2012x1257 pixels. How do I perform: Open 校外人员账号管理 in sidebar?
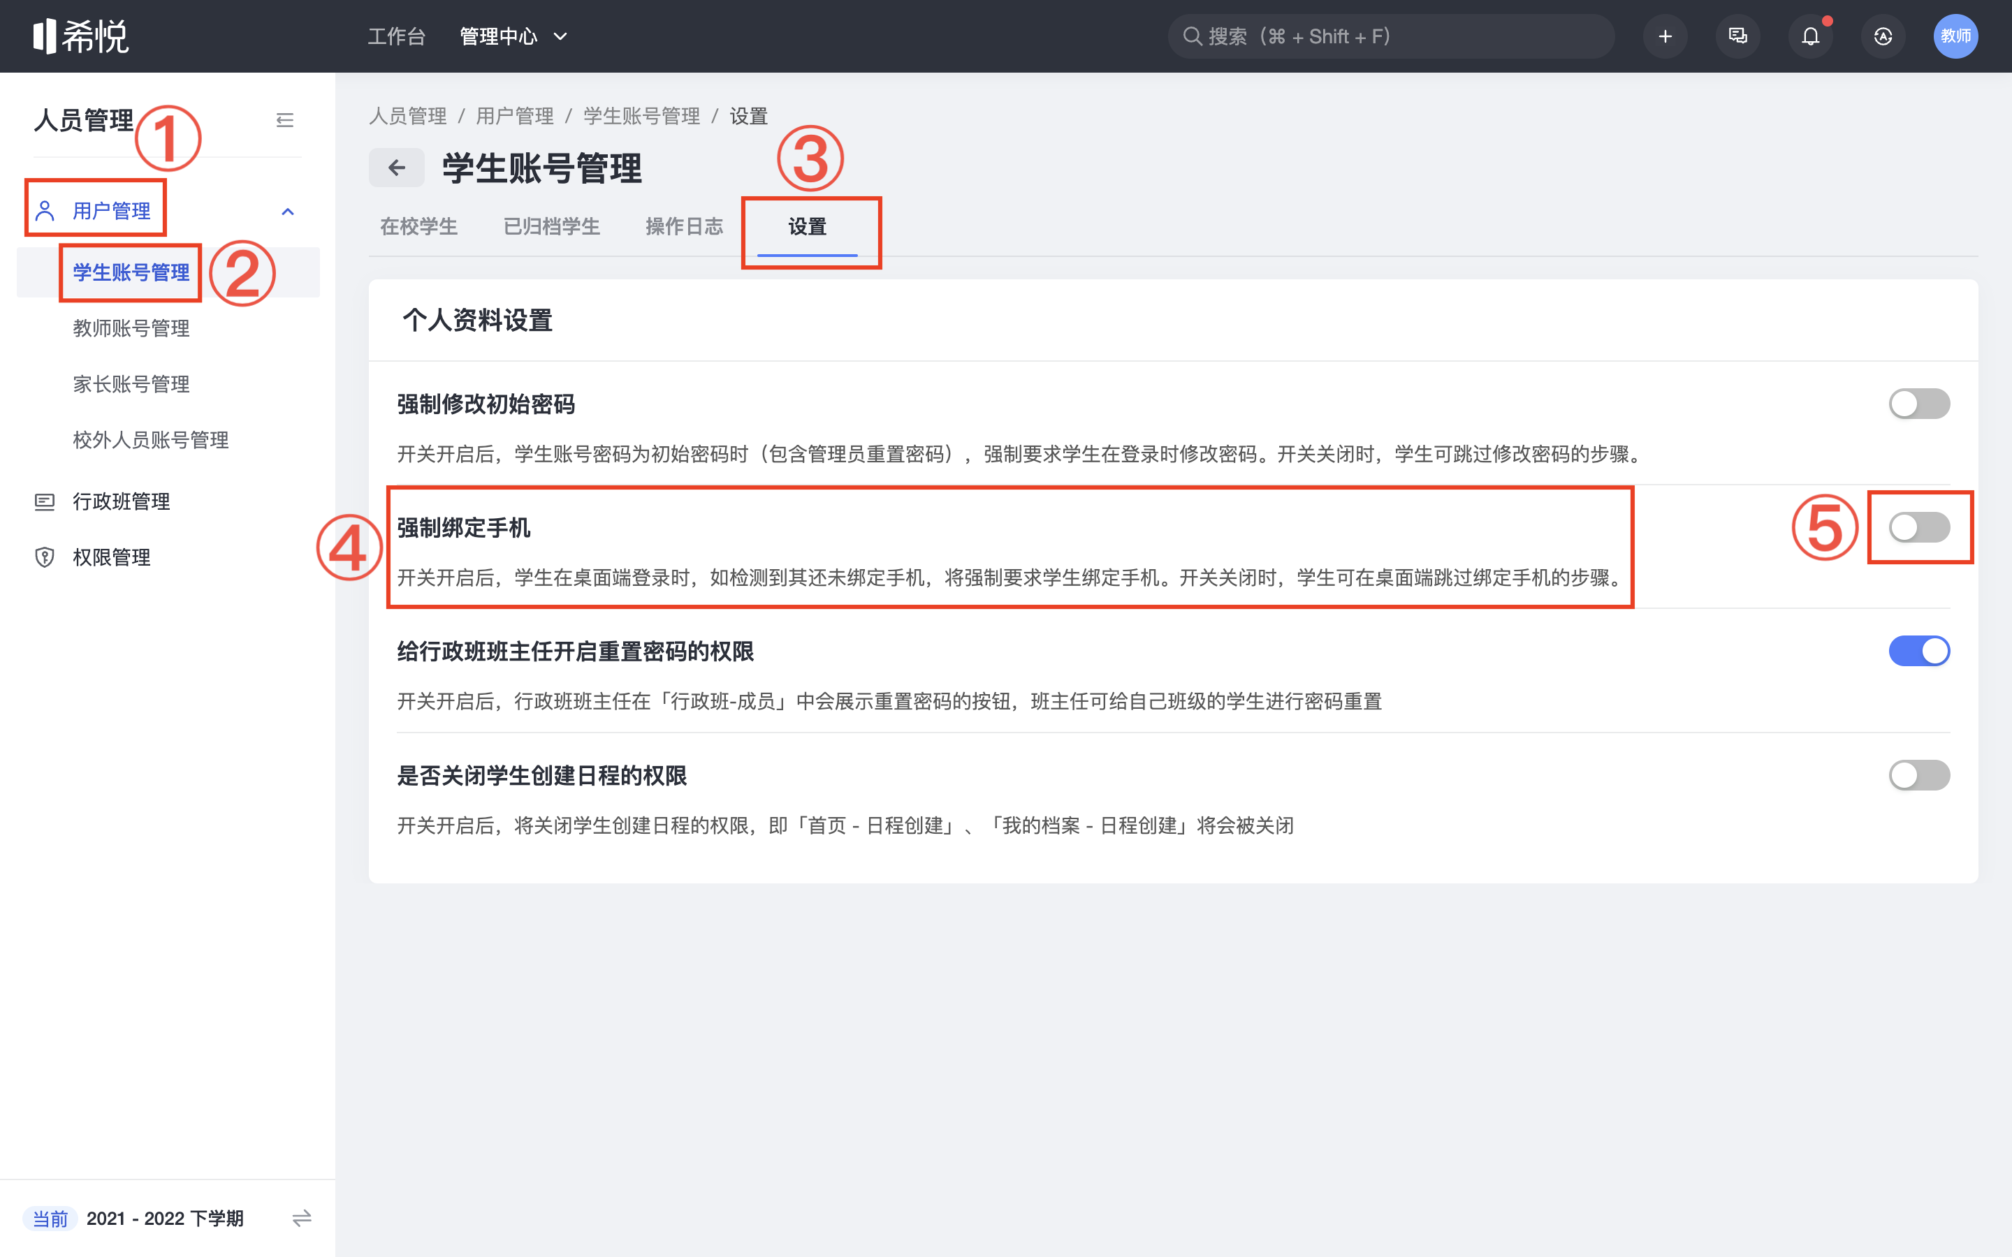click(150, 439)
